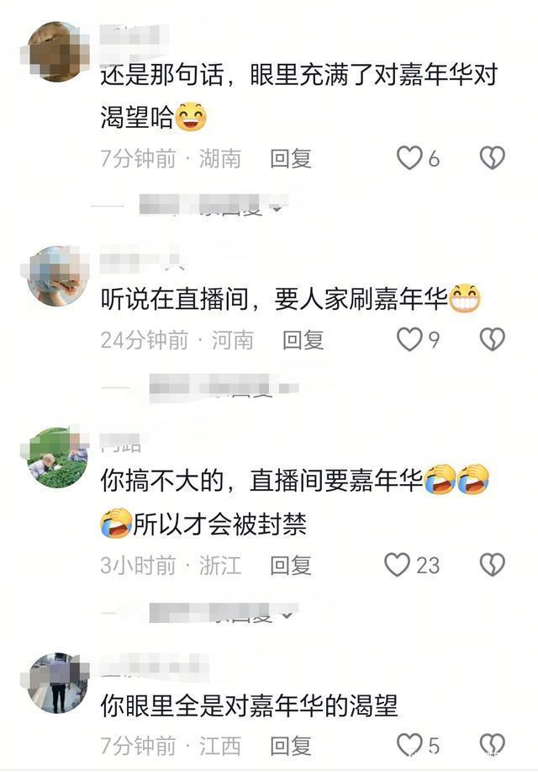Expand replies under the Henan comment
The height and width of the screenshot is (772, 538).
pyautogui.click(x=224, y=386)
